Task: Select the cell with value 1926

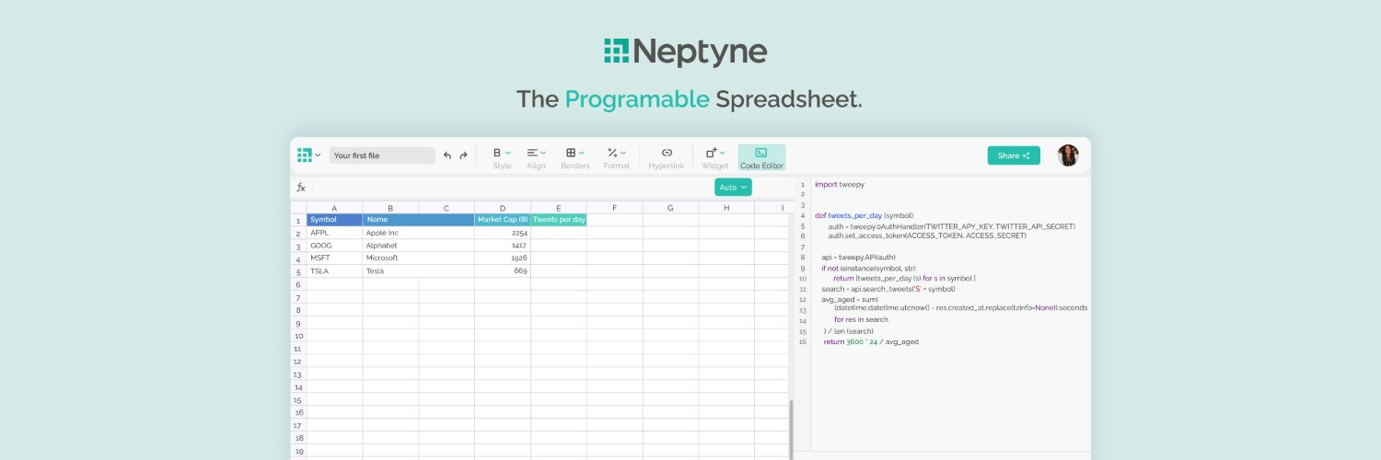Action: click(503, 259)
